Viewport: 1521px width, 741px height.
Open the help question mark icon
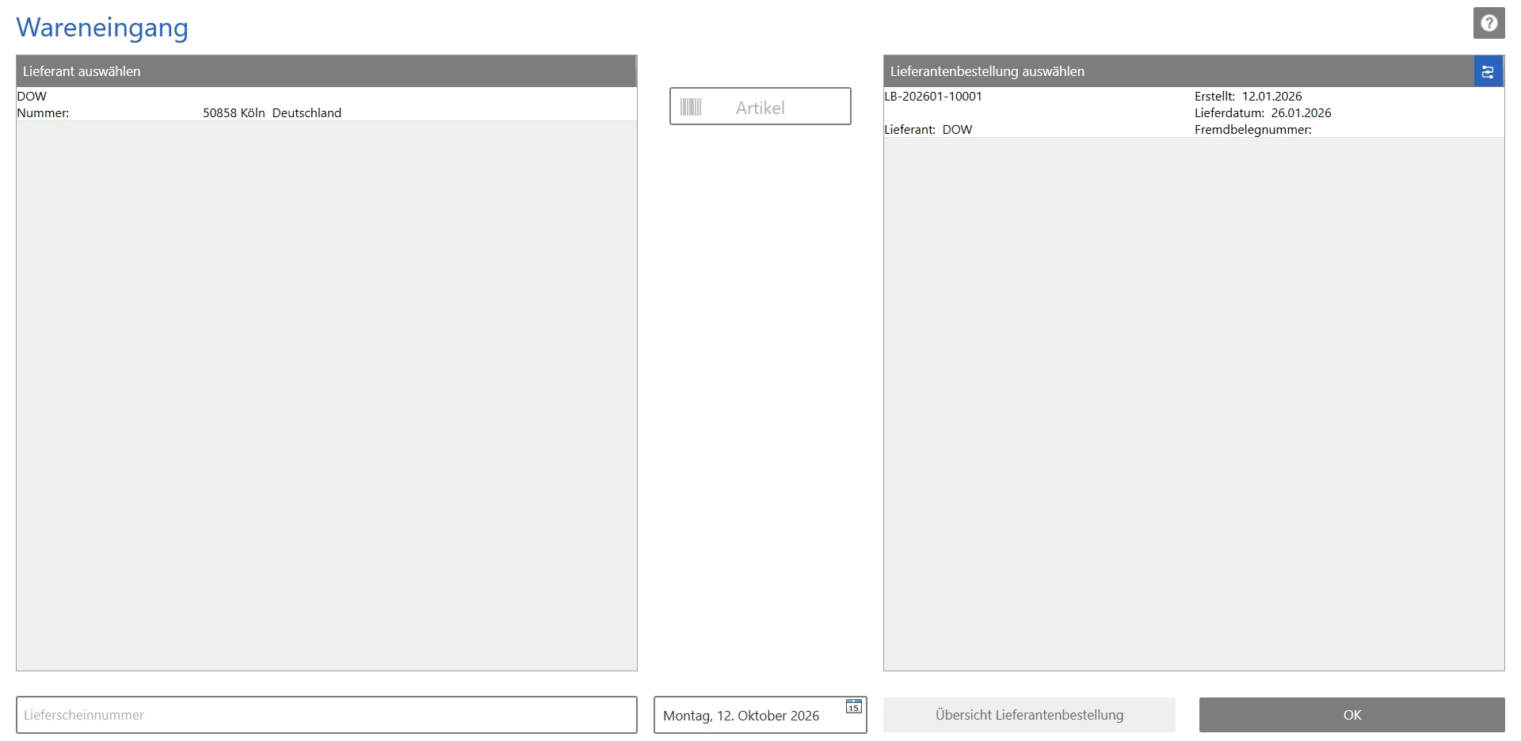[1489, 23]
